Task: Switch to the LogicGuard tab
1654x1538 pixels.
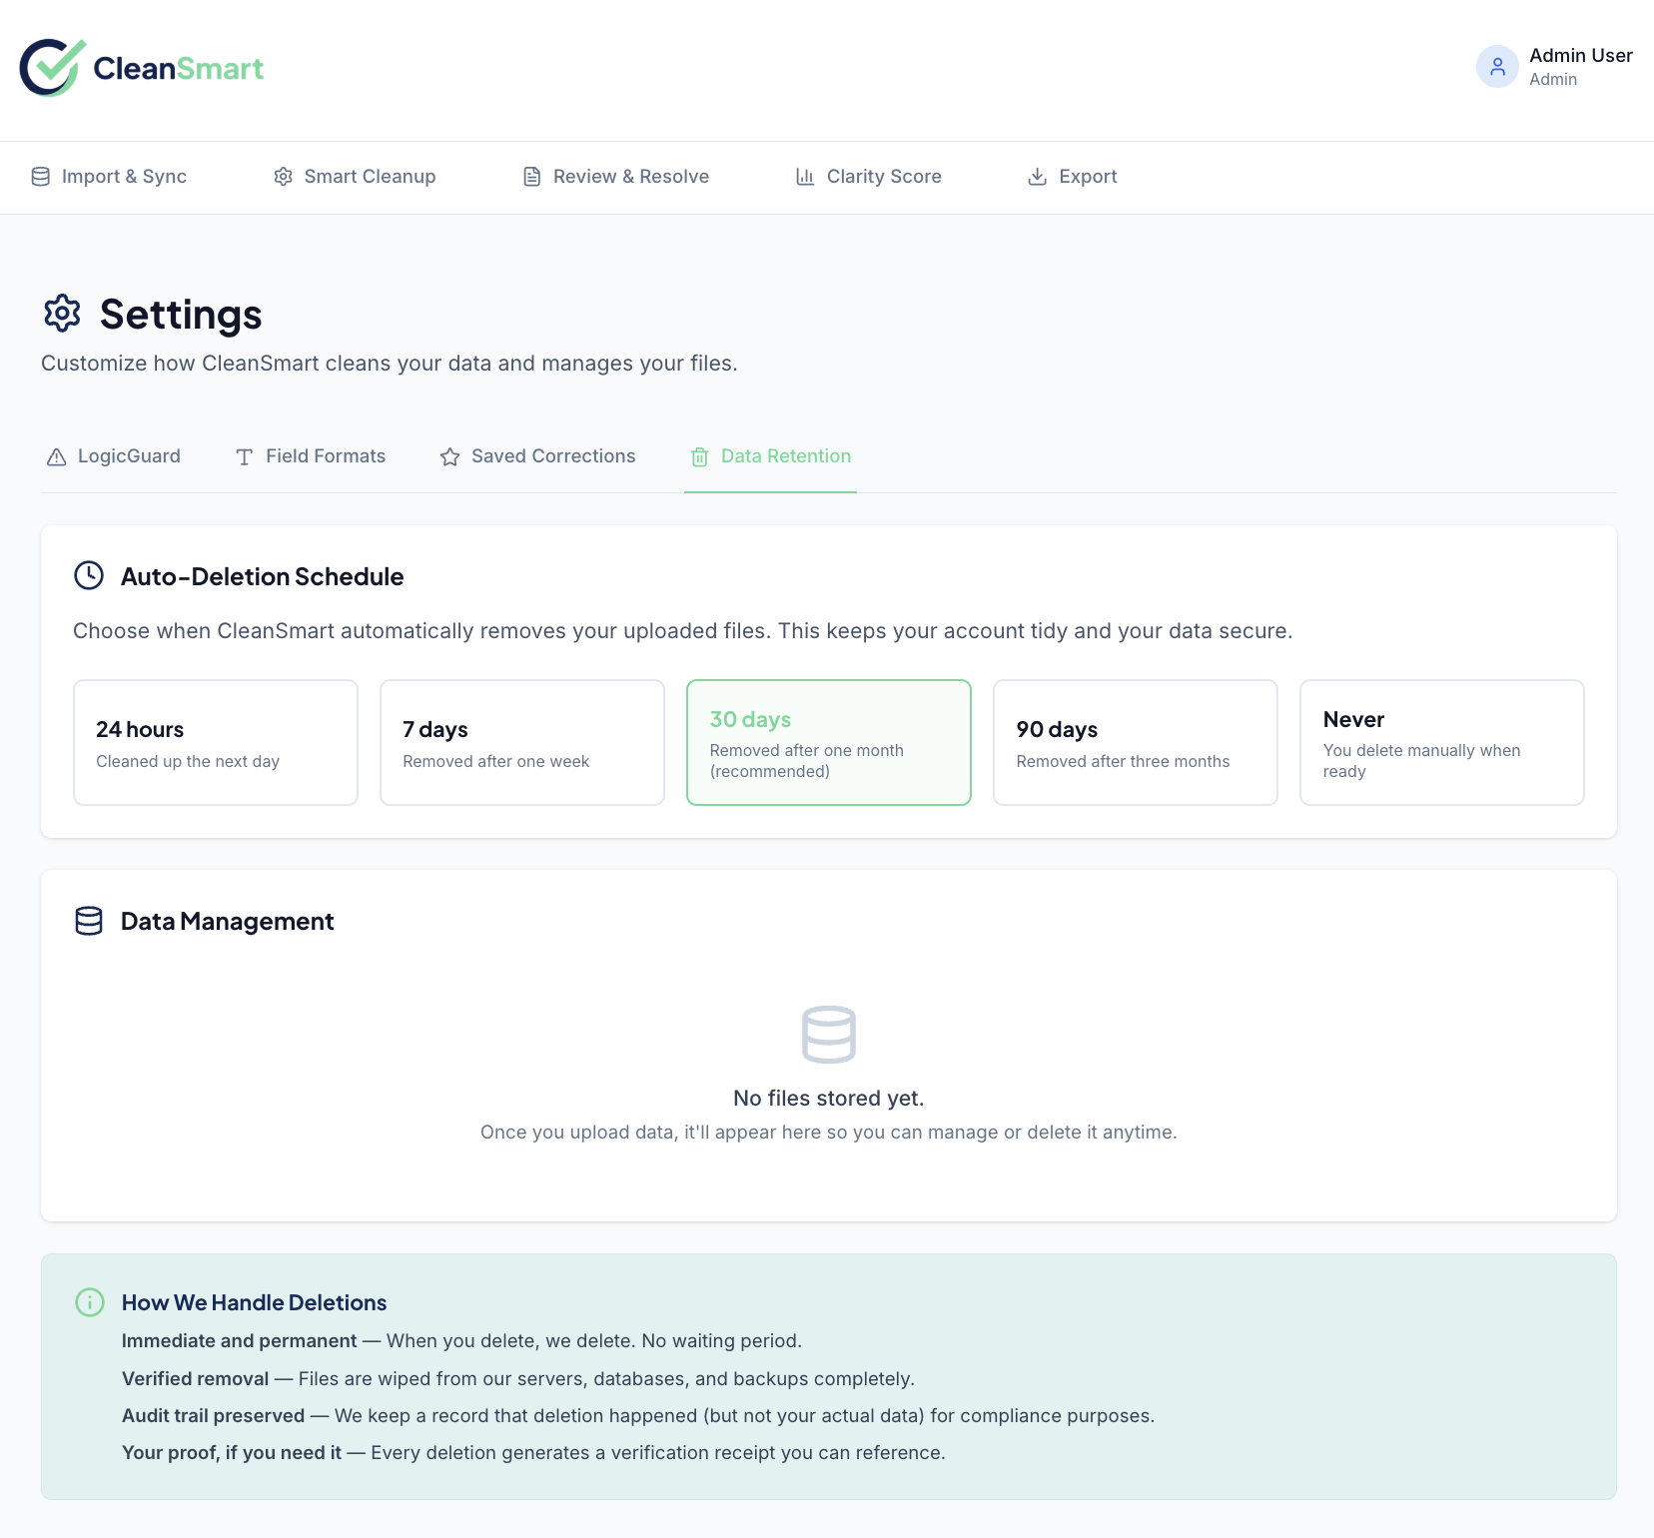Action: coord(114,456)
